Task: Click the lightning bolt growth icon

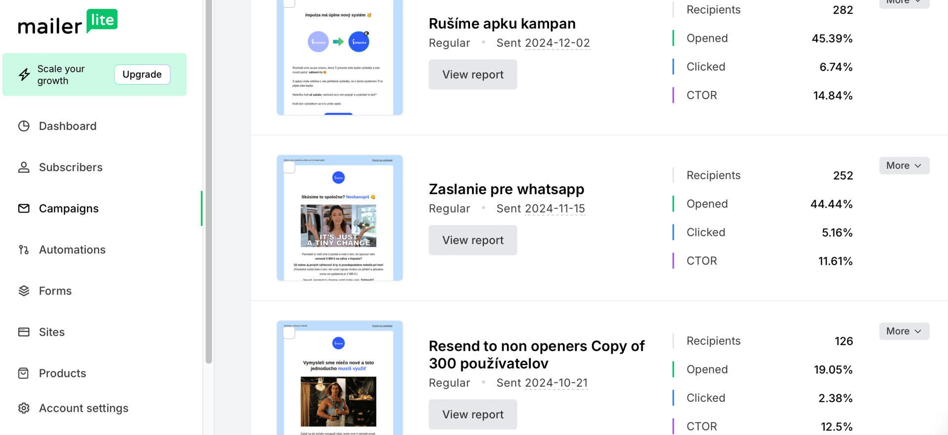Action: pyautogui.click(x=24, y=74)
